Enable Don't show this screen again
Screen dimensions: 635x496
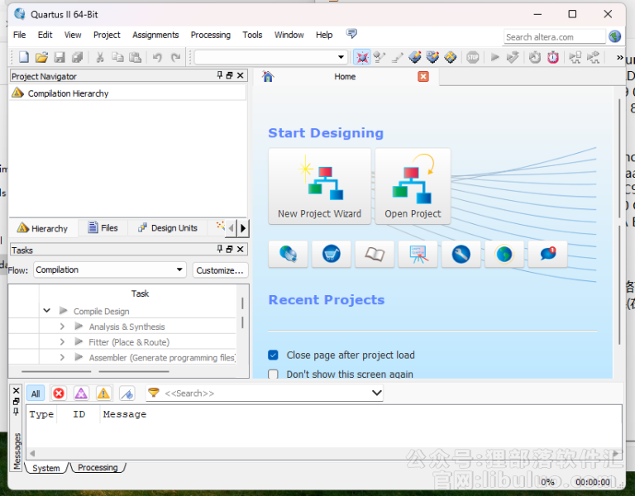tap(274, 374)
